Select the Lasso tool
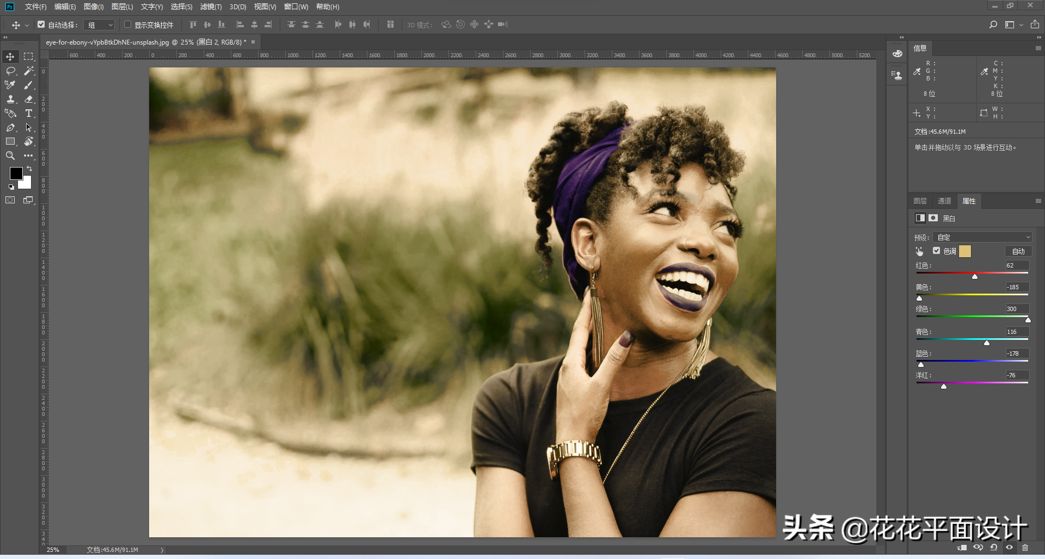 (x=10, y=71)
